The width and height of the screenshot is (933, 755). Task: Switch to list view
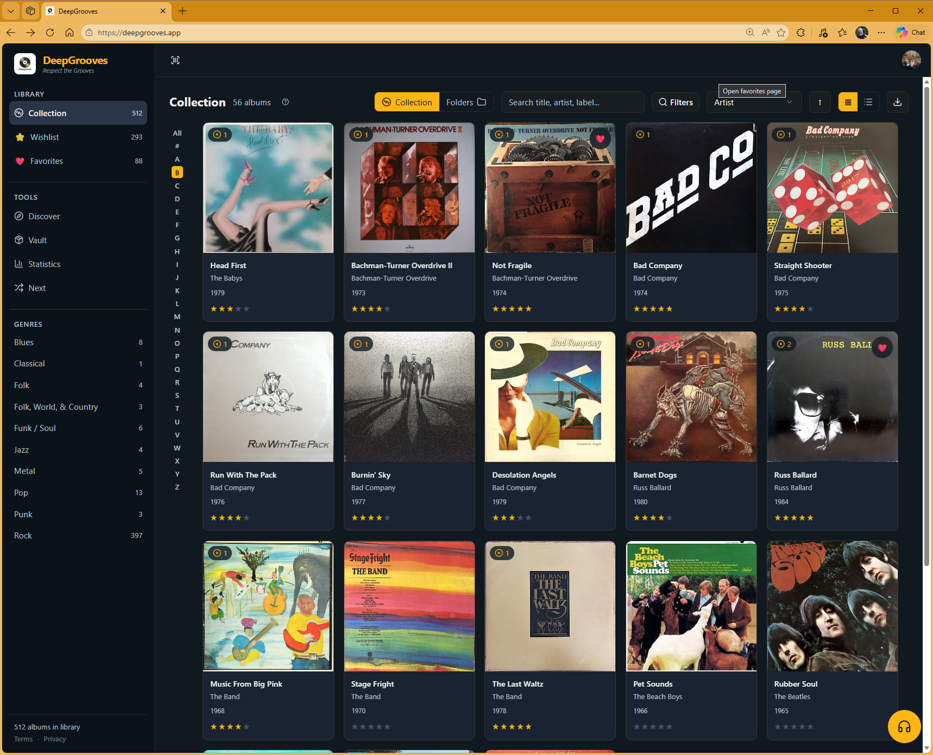[868, 102]
